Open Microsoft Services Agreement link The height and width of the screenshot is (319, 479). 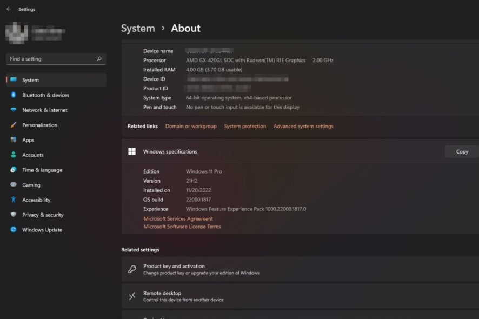(178, 219)
